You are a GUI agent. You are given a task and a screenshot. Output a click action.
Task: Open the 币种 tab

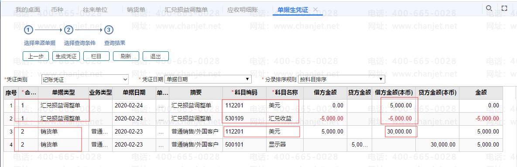click(x=57, y=10)
